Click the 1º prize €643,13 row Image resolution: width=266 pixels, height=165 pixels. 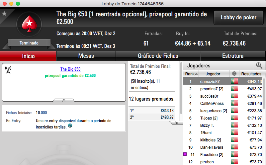tap(152, 111)
